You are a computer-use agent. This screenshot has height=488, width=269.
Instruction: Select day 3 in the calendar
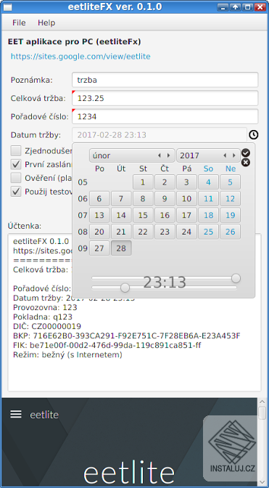[x=186, y=182]
